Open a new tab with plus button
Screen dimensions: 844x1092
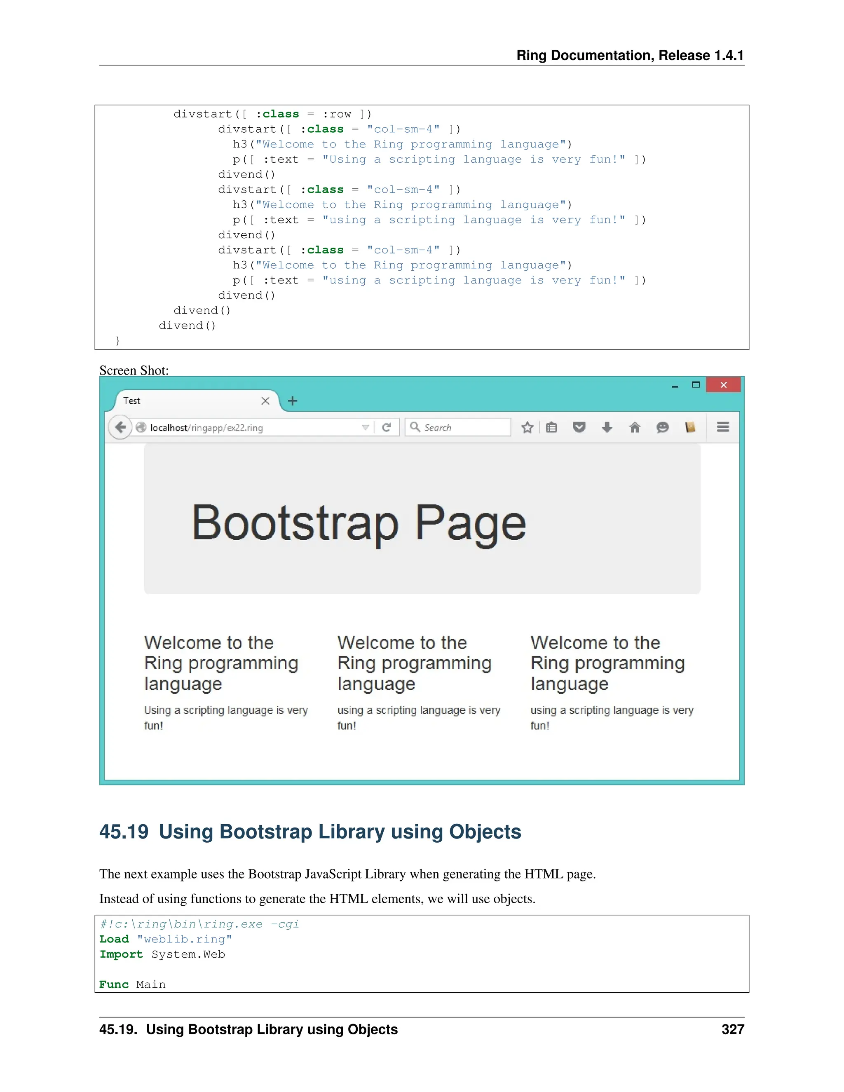[x=293, y=401]
